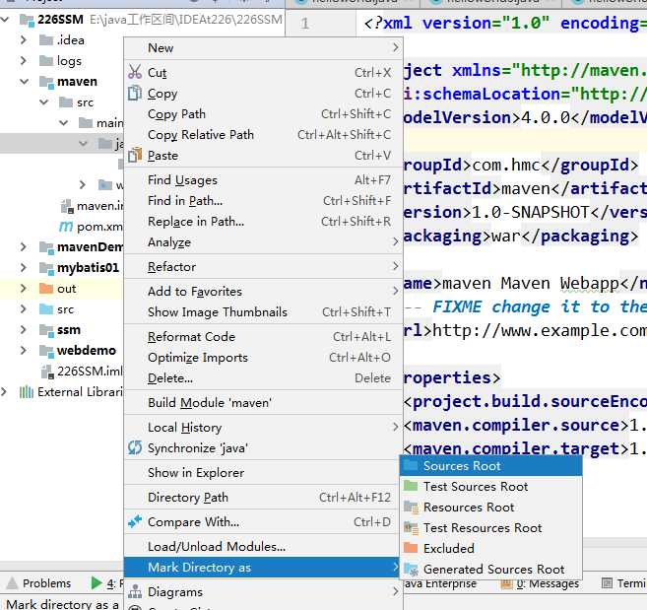Select the highlighted Mark Directory as entry
The image size is (647, 610).
263,568
